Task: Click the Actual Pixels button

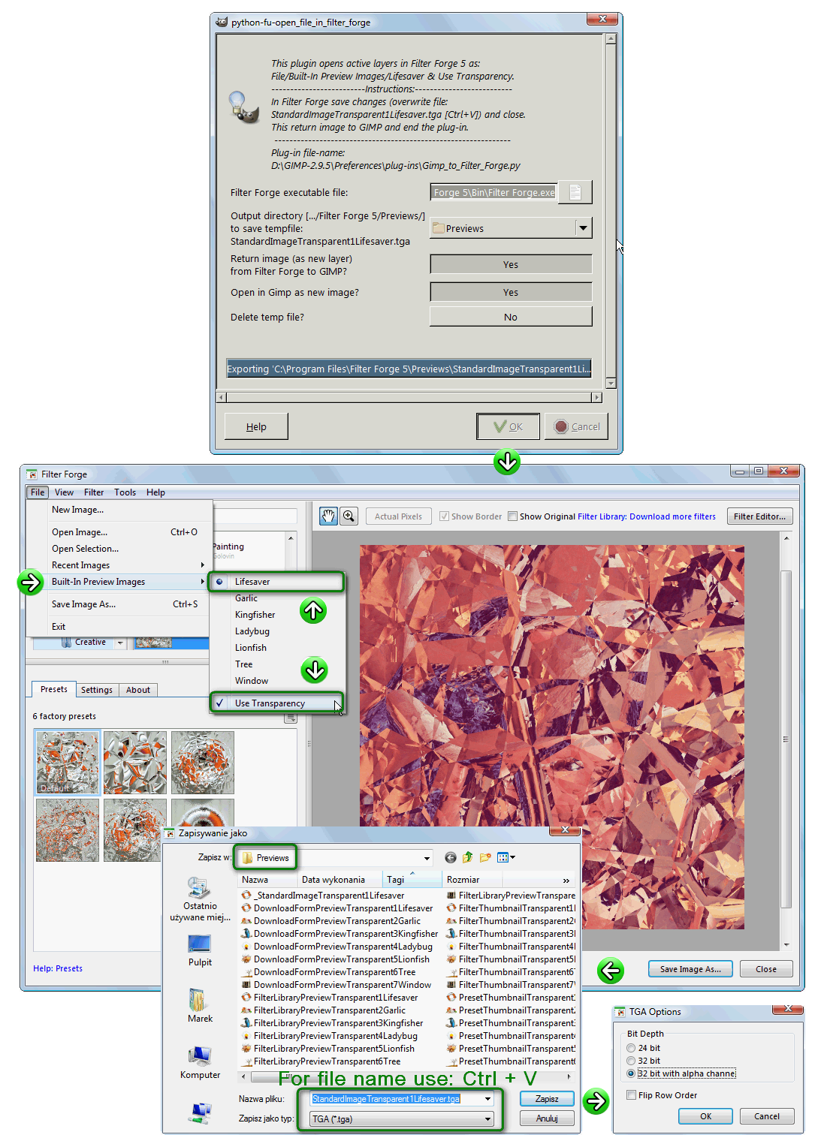Action: pos(398,516)
